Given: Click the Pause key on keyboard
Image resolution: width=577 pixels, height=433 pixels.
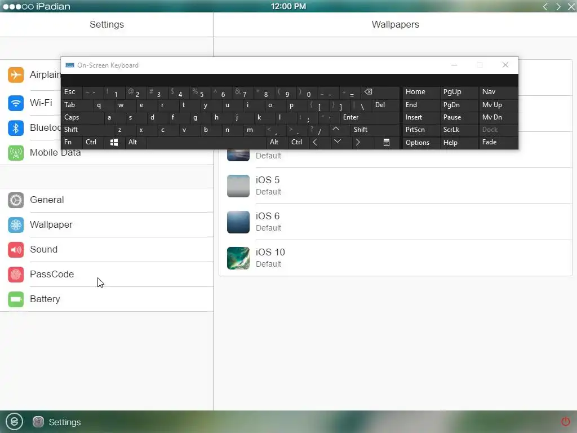Looking at the screenshot, I should tap(459, 117).
